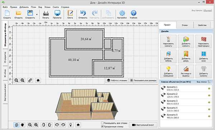Click Добавить дверь icon
The image size is (215, 130).
[186, 57]
